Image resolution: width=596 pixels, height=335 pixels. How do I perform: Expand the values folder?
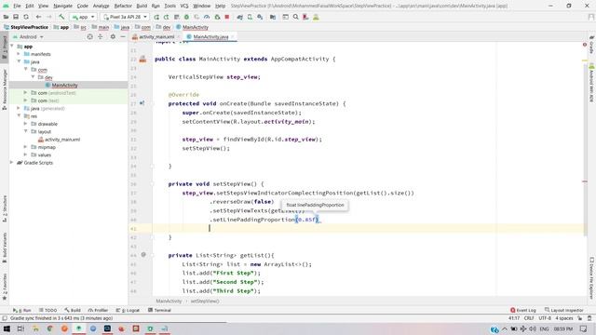pyautogui.click(x=25, y=155)
